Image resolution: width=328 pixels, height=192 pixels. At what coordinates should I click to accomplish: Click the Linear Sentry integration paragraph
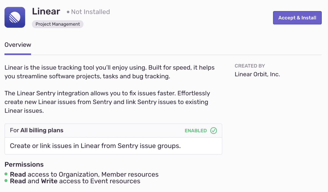[x=107, y=102]
